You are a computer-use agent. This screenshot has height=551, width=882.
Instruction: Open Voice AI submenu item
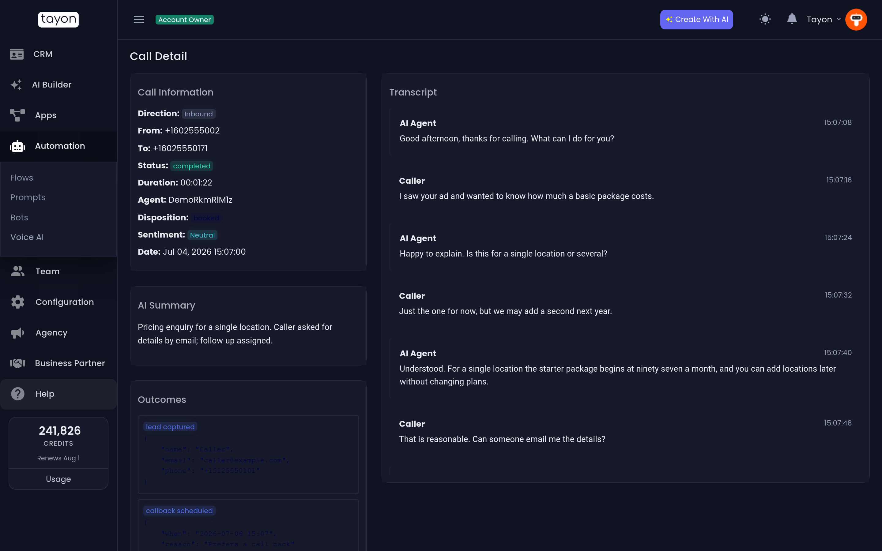[27, 237]
